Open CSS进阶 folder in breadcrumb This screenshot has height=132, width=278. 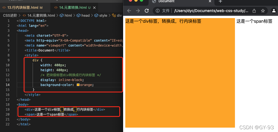tap(10, 16)
